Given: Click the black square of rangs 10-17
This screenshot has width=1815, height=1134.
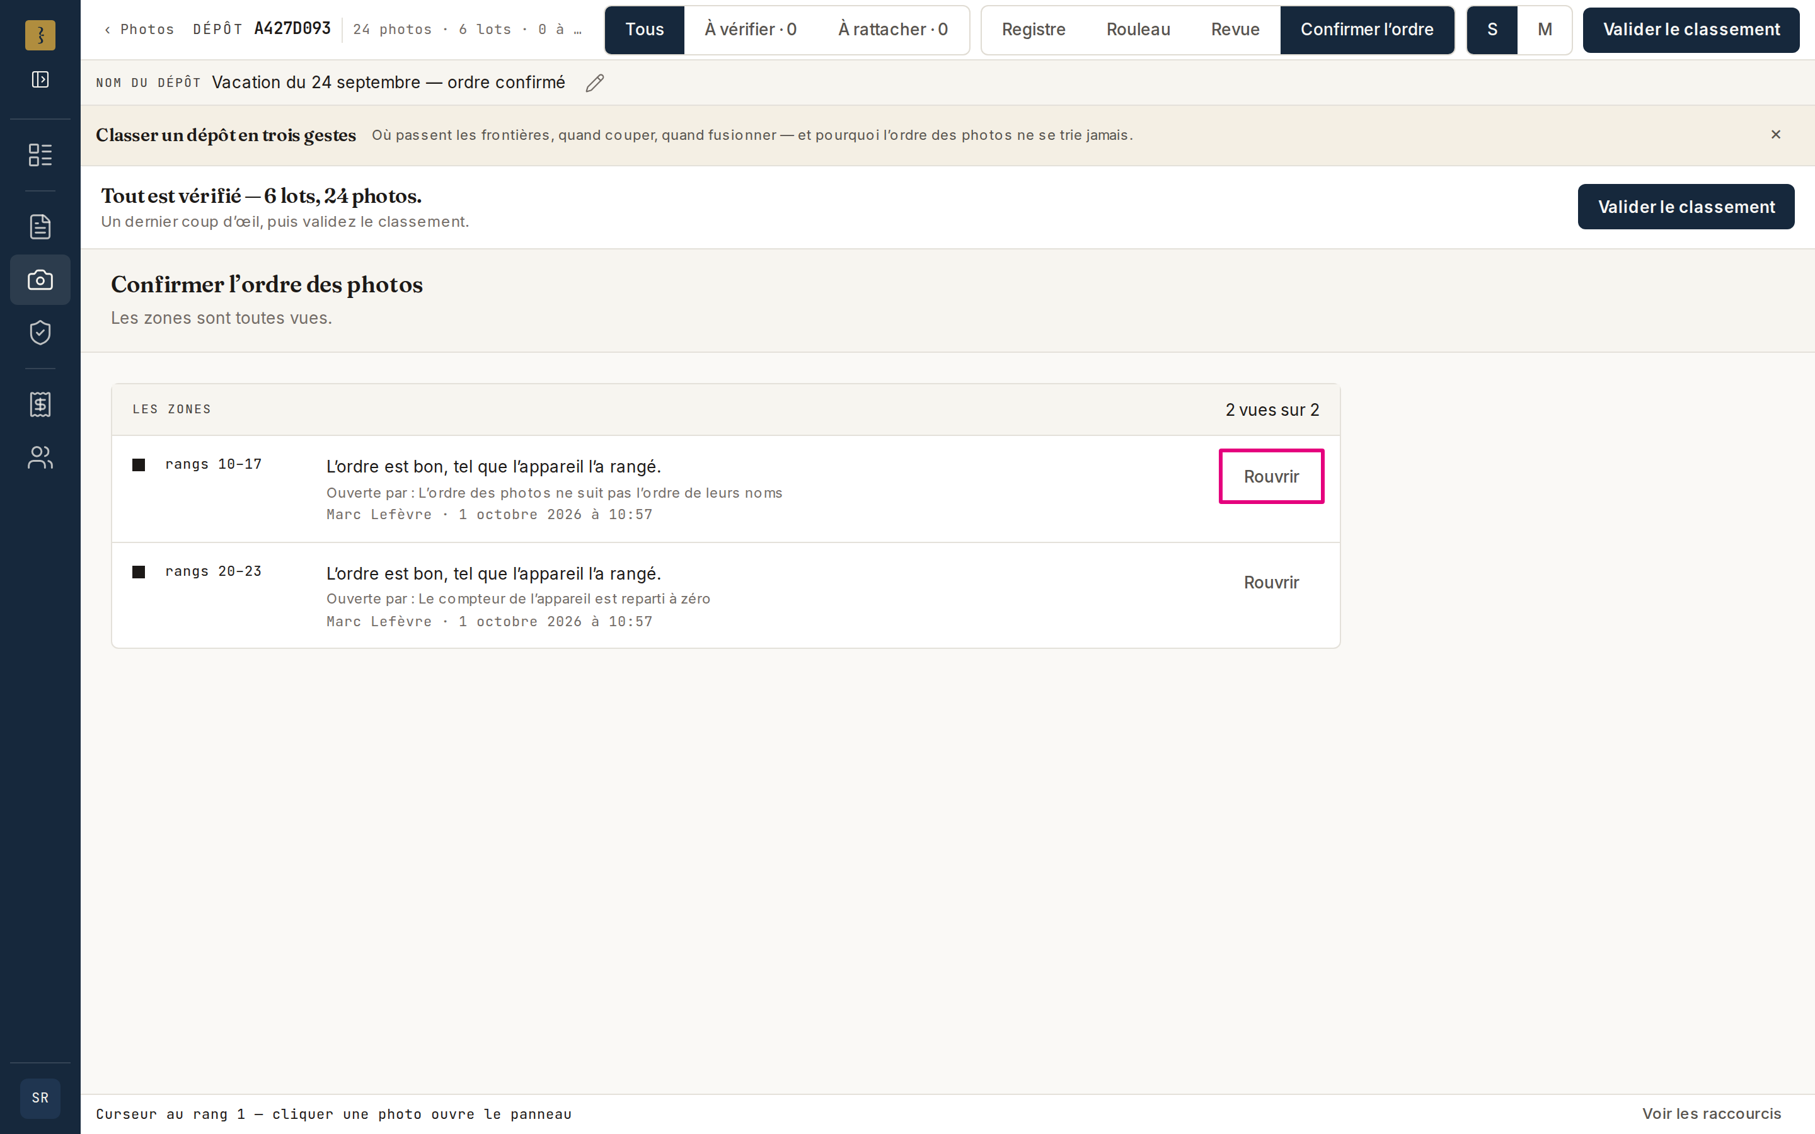Looking at the screenshot, I should click(139, 465).
